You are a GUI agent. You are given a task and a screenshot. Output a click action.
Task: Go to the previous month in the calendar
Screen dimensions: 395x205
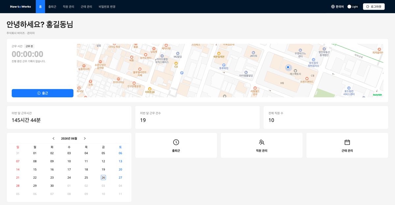point(54,138)
